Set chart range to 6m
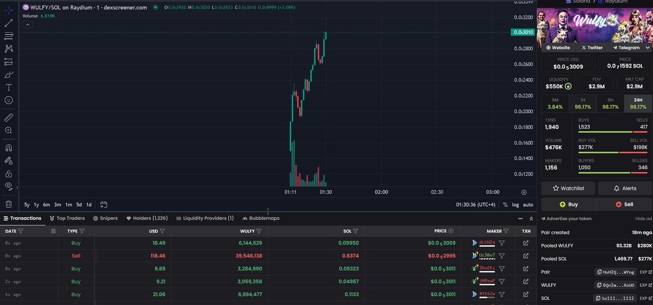The image size is (653, 305). [47, 205]
